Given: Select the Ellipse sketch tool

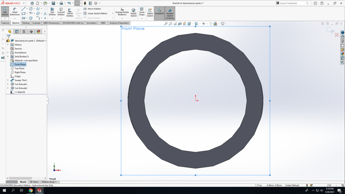Looking at the screenshot, I should [38, 14].
